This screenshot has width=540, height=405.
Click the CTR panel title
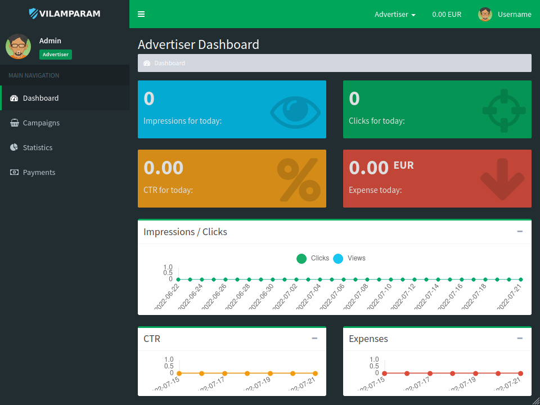152,339
